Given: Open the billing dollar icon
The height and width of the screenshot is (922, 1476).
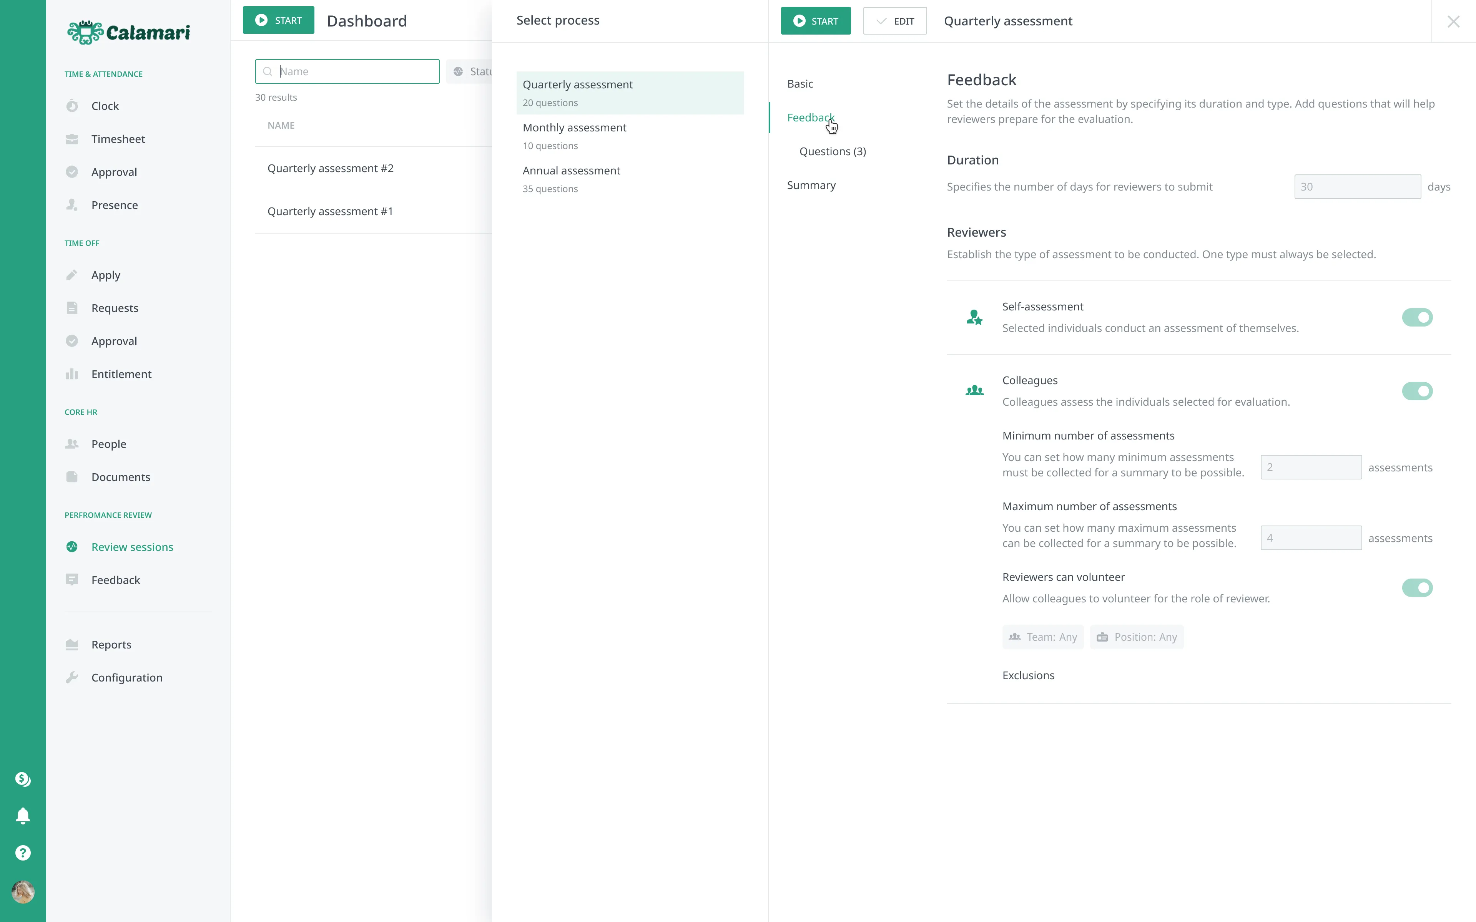Looking at the screenshot, I should 23,779.
